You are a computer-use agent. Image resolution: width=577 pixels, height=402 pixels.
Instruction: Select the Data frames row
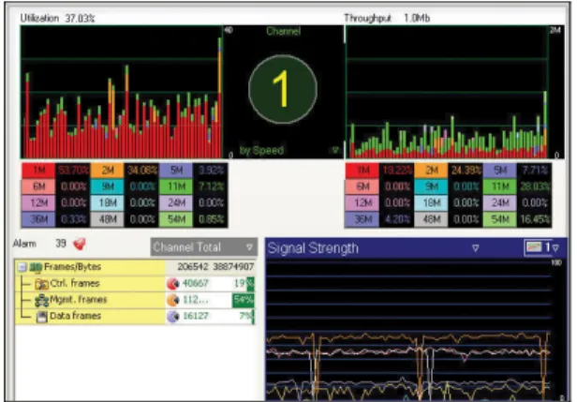coord(135,316)
